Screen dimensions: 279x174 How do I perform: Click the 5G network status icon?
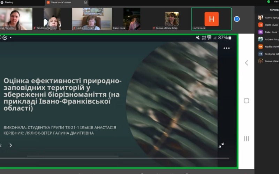(209, 38)
